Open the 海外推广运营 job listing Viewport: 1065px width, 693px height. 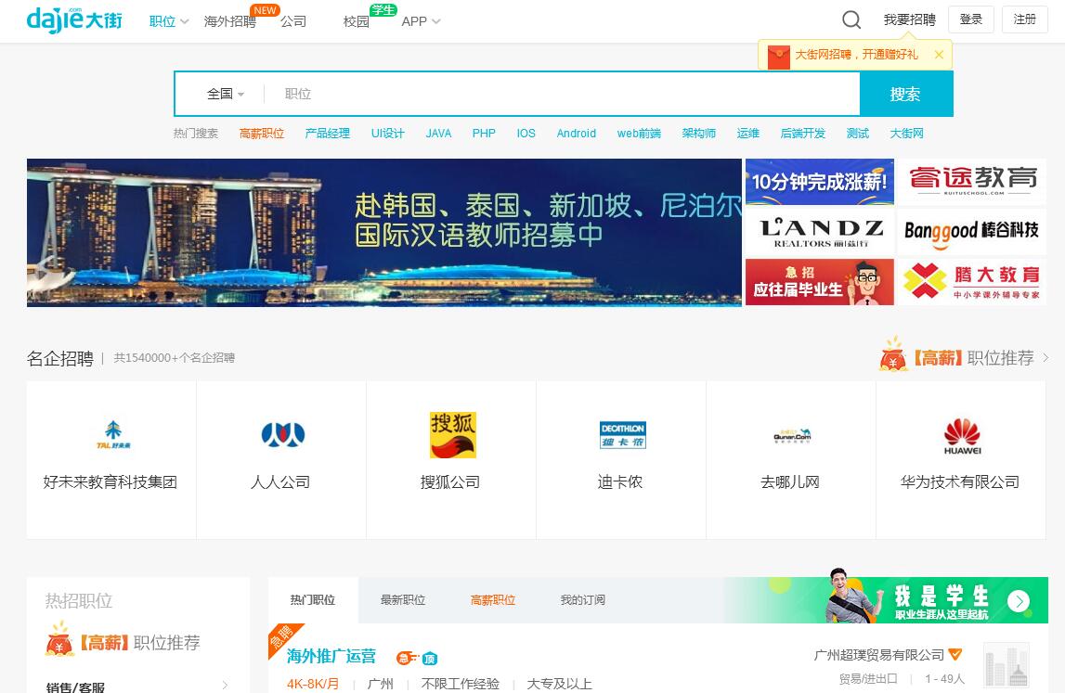coord(331,656)
